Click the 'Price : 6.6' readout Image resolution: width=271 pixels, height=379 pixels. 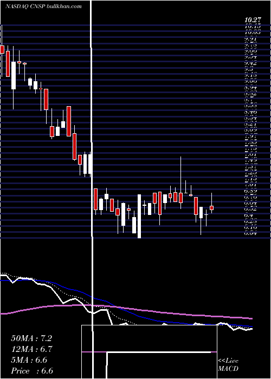coord(32,371)
